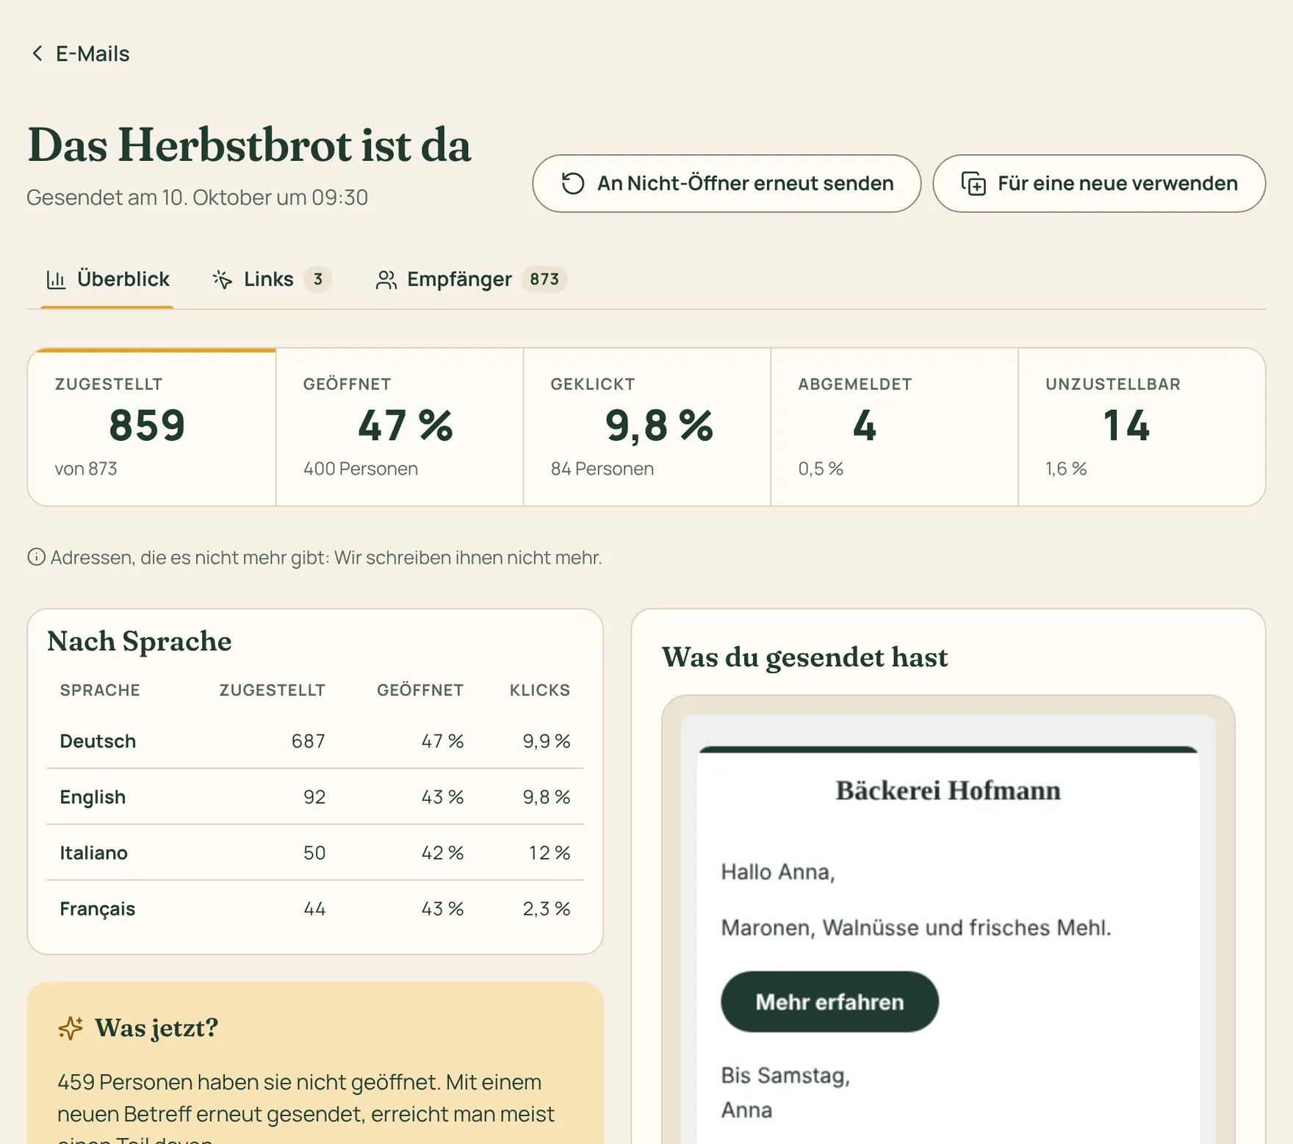
Task: Click the Empfänger count badge '873'
Action: 544,279
